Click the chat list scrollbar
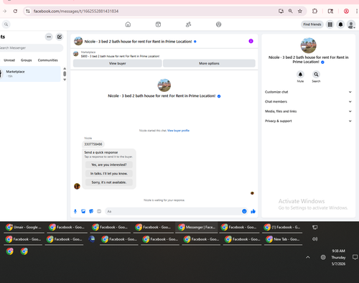Screen dimensions: 359x283 tap(65, 74)
